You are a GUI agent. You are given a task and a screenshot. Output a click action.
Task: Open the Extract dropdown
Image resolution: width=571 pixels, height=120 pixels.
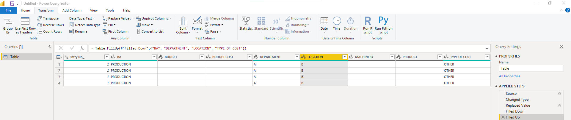214,25
